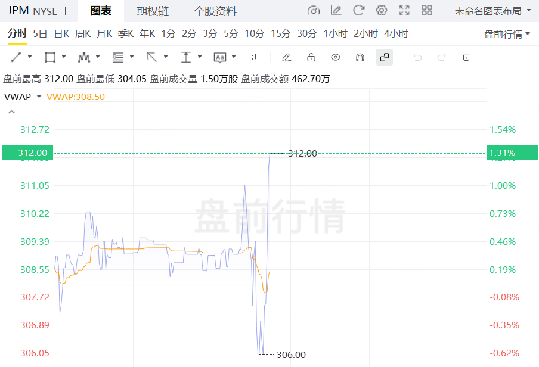The width and height of the screenshot is (539, 367).
Task: Toggle the lock drawings icon
Action: pos(311,57)
